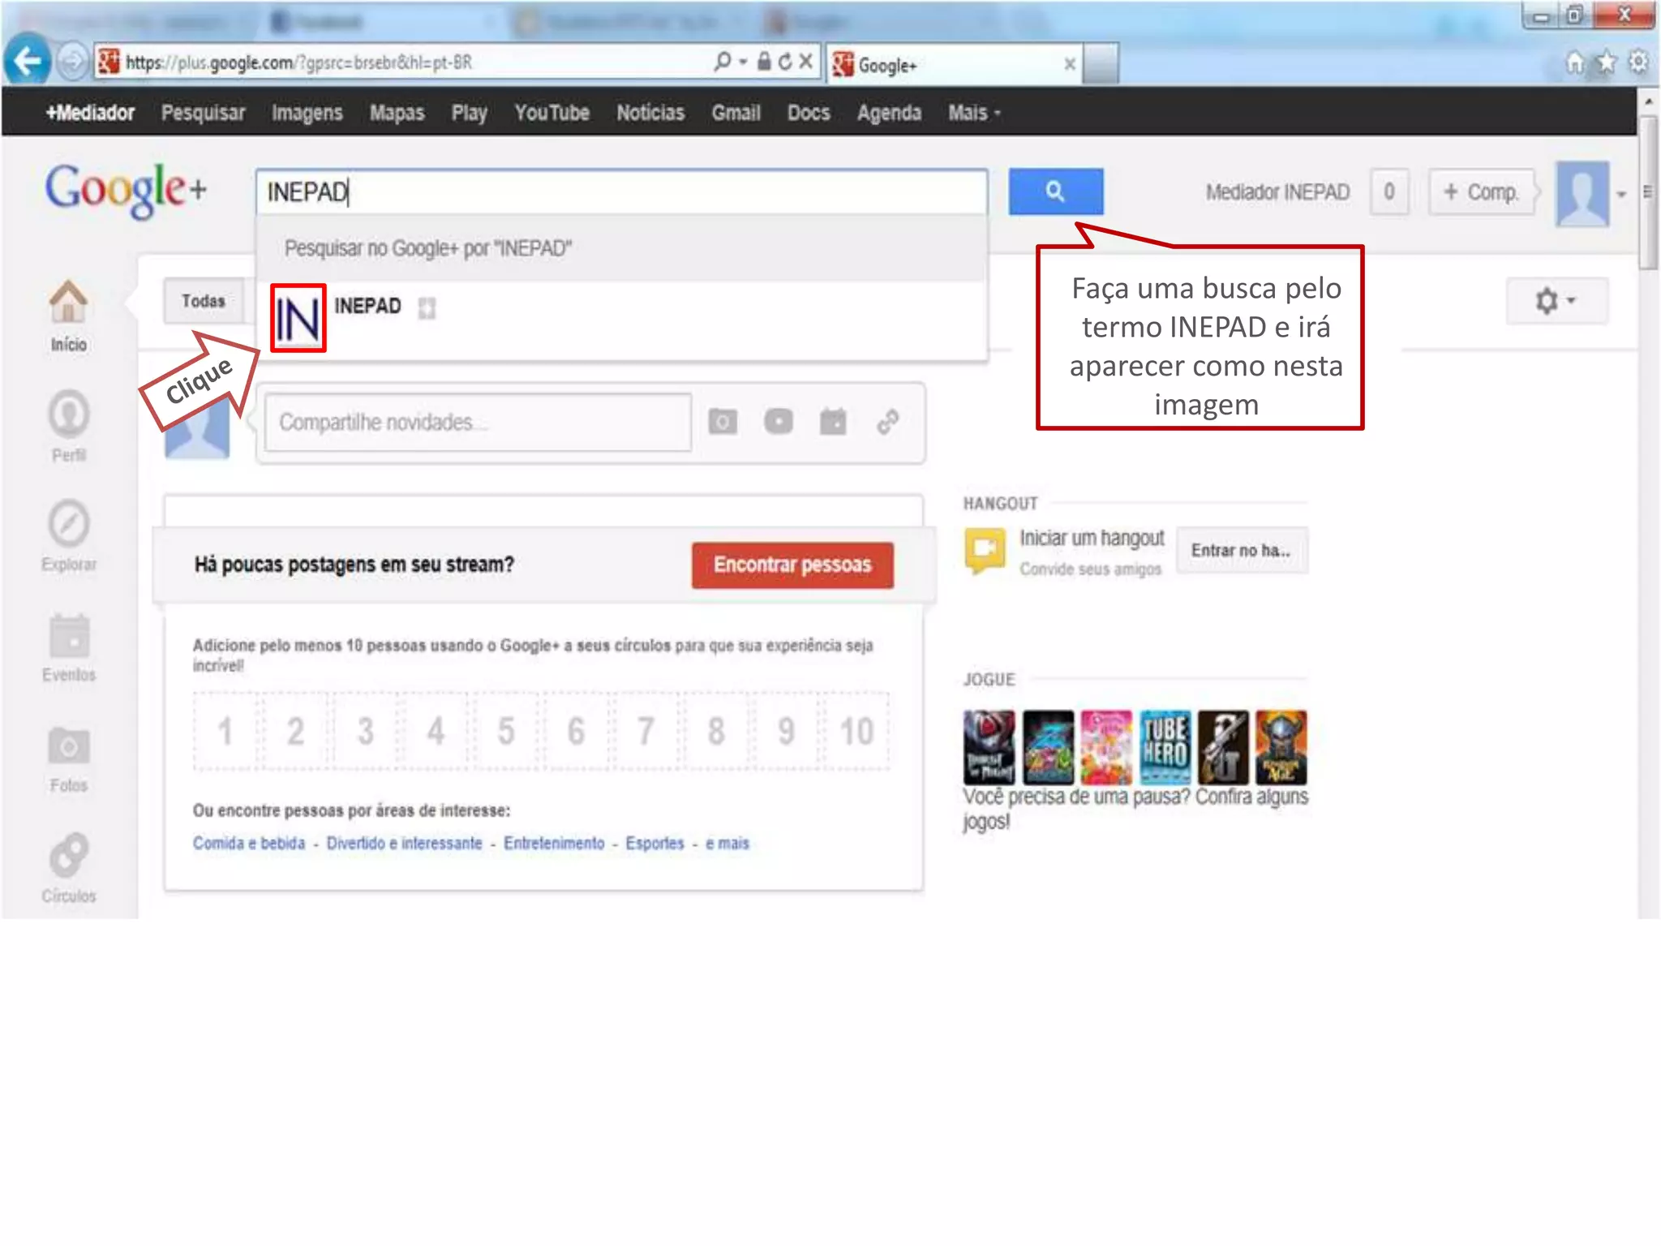Expand the Mais dropdown menu
Viewport: 1661px width, 1246px height.
pyautogui.click(x=974, y=113)
